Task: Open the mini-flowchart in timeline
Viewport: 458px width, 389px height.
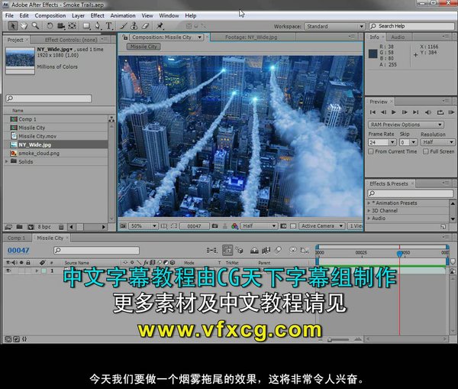Action: (x=211, y=251)
